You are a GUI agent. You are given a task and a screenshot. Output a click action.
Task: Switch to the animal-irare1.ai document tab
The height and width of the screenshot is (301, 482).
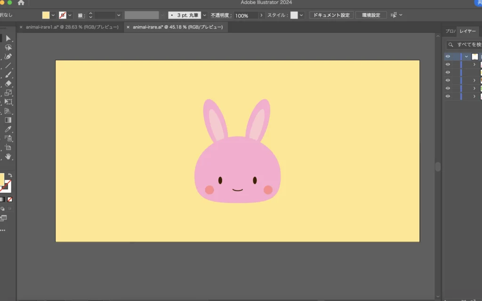point(72,27)
